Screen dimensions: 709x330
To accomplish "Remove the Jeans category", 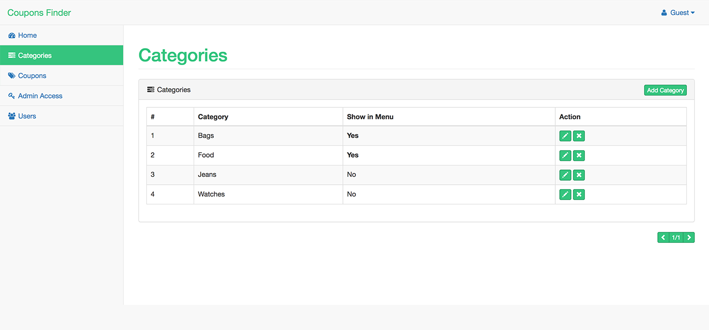I will (x=579, y=175).
